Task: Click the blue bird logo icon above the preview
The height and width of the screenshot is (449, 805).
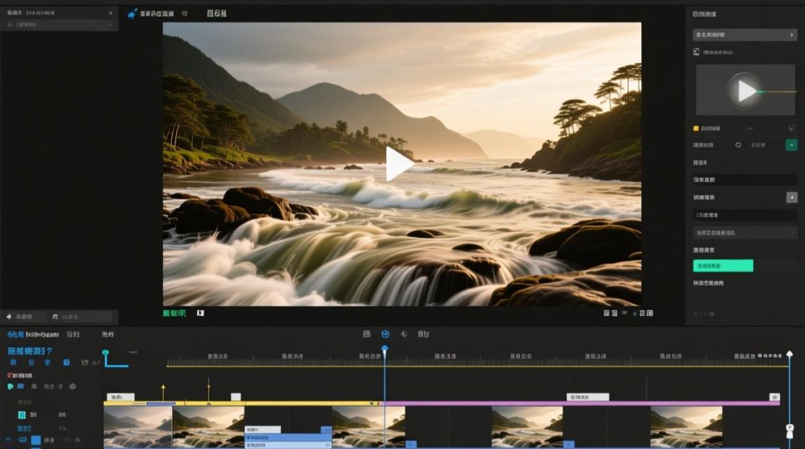Action: (132, 13)
